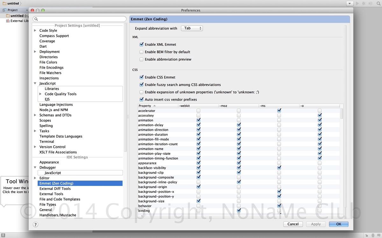Click the inspector hector icon in status bar

tap(373, 235)
